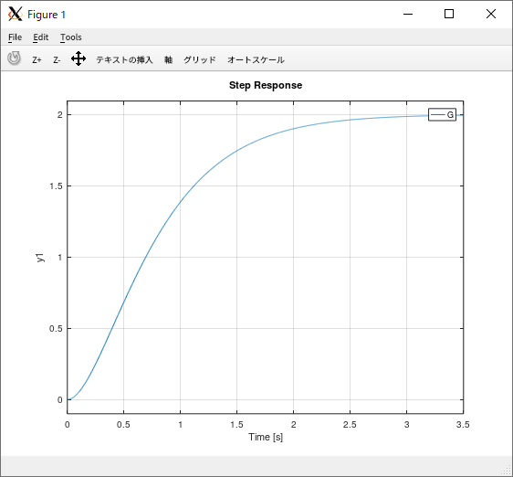Viewport: 513px width, 477px height.
Task: Click the y1 y-axis label
Action: click(x=39, y=258)
